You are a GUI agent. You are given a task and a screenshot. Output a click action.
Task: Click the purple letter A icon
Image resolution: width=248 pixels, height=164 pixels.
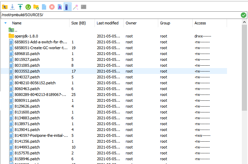tap(60, 7)
